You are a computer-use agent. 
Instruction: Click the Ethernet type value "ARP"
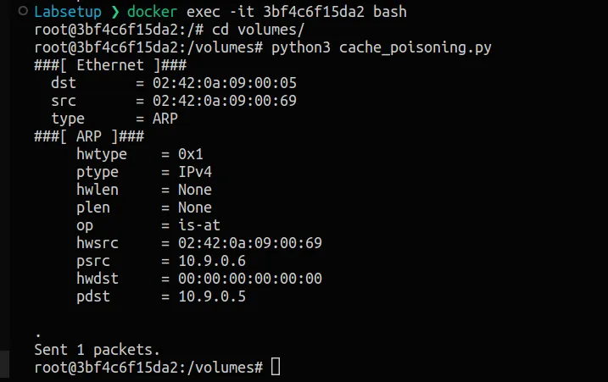click(x=165, y=119)
